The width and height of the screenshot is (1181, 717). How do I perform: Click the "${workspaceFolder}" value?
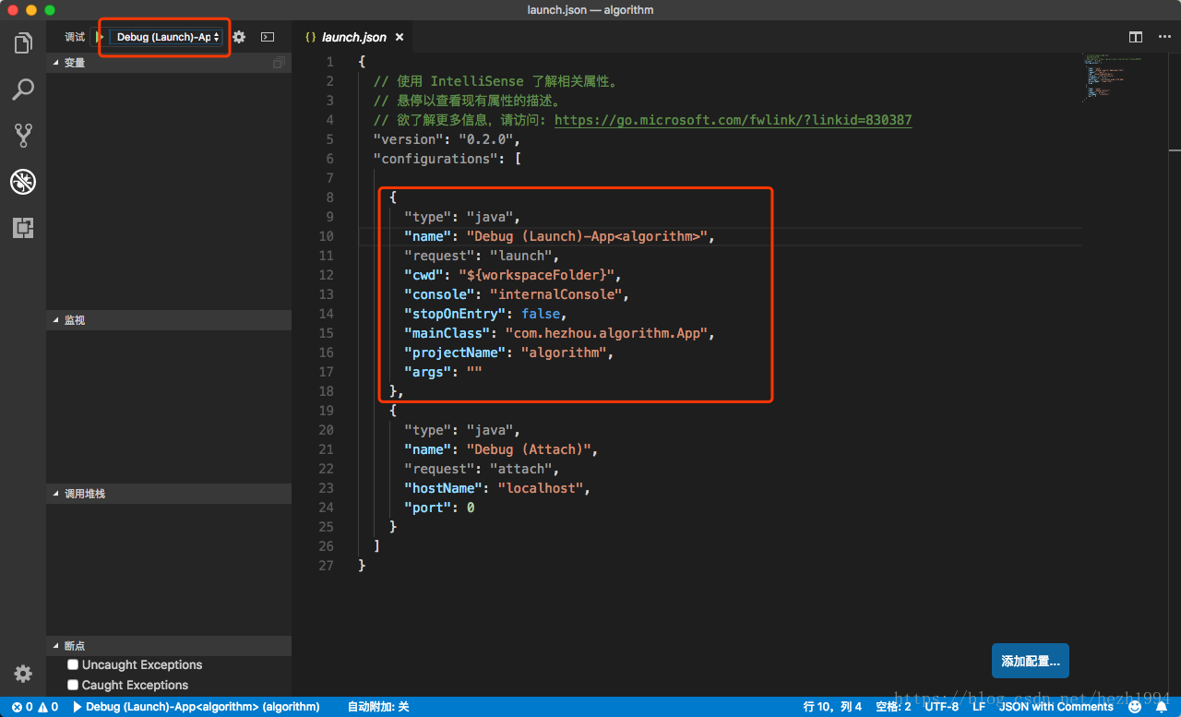tap(534, 275)
